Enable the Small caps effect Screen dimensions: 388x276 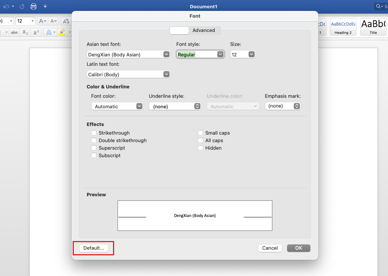point(200,133)
